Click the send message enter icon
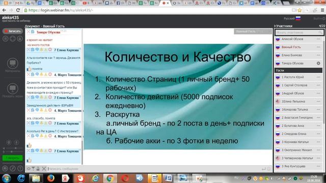The height and width of the screenshot is (183, 326). tap(264, 169)
